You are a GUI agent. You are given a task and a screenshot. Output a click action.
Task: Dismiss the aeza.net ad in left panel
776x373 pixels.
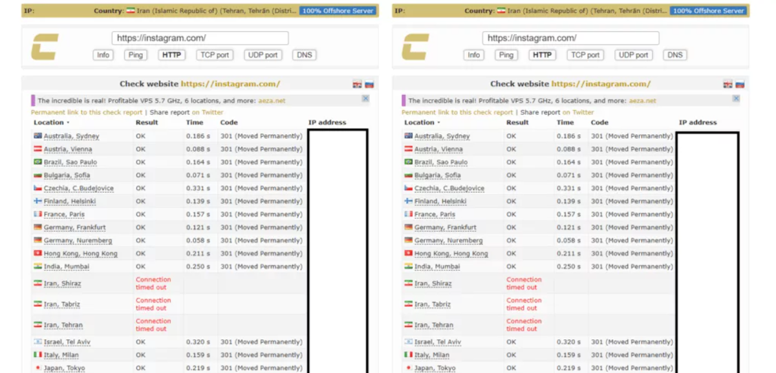[x=365, y=99]
